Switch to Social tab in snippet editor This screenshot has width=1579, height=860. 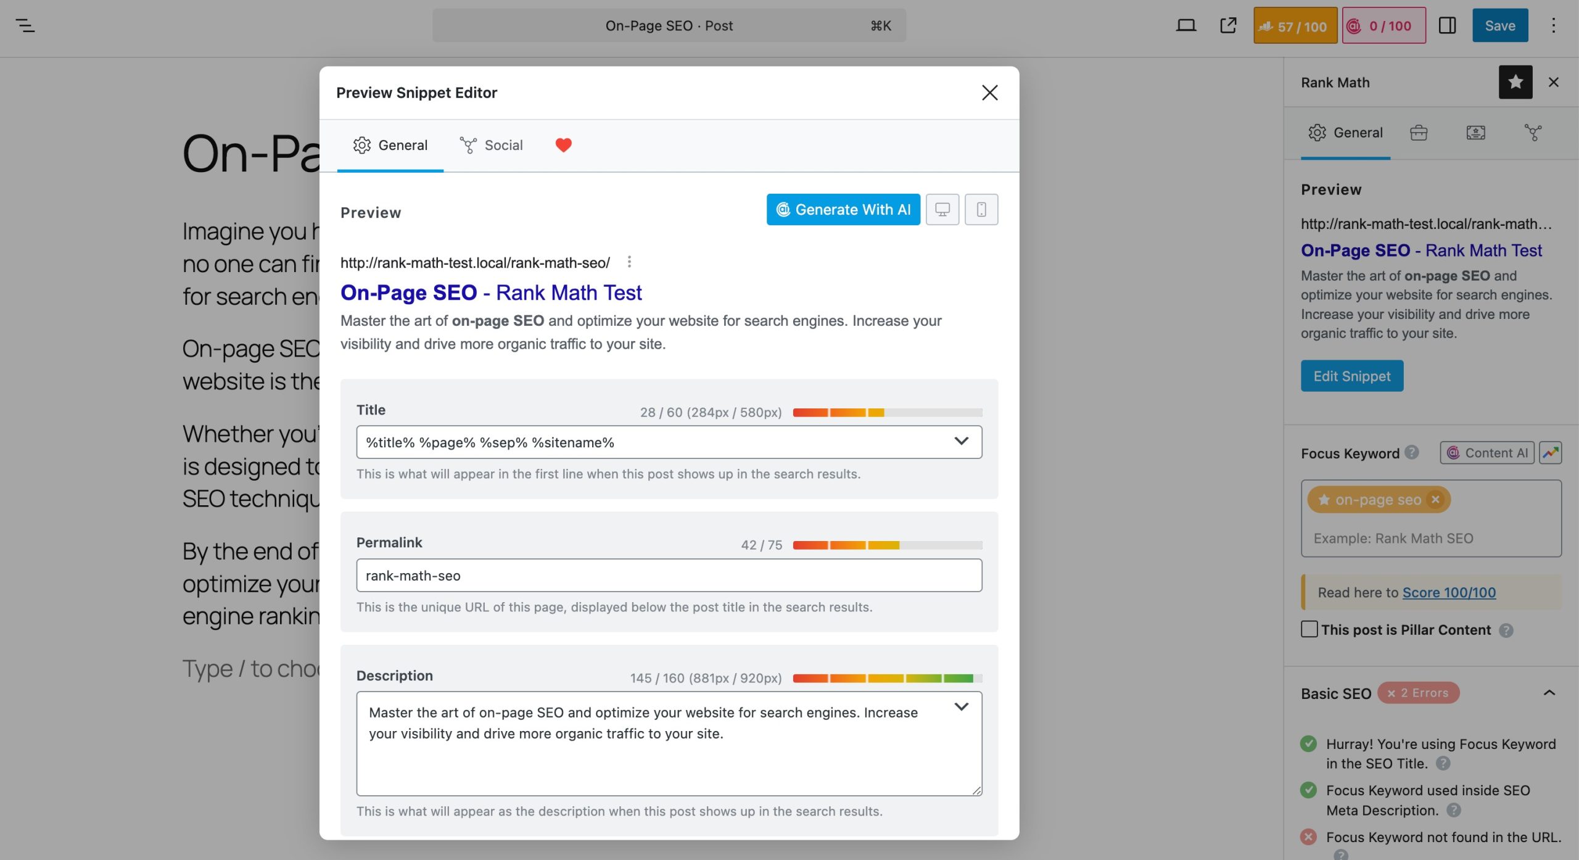tap(491, 146)
